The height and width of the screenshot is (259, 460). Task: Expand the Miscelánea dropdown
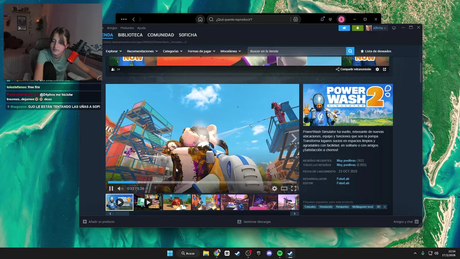(230, 51)
